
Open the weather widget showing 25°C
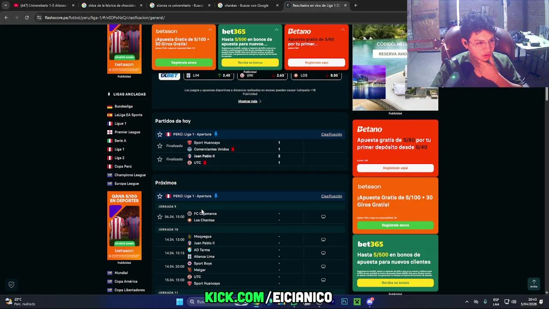(x=19, y=302)
